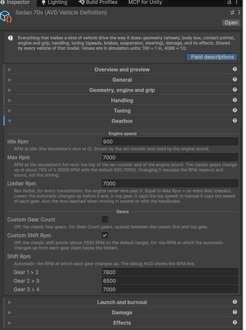Show help for Handling section
The width and height of the screenshot is (246, 330).
click(x=235, y=100)
